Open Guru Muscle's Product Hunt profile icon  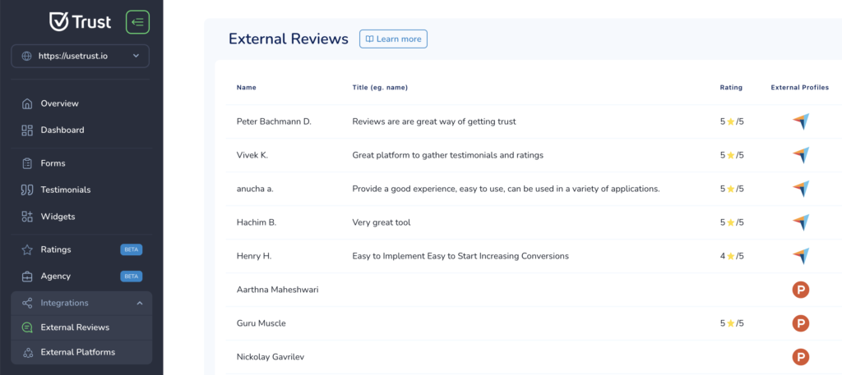click(x=801, y=323)
